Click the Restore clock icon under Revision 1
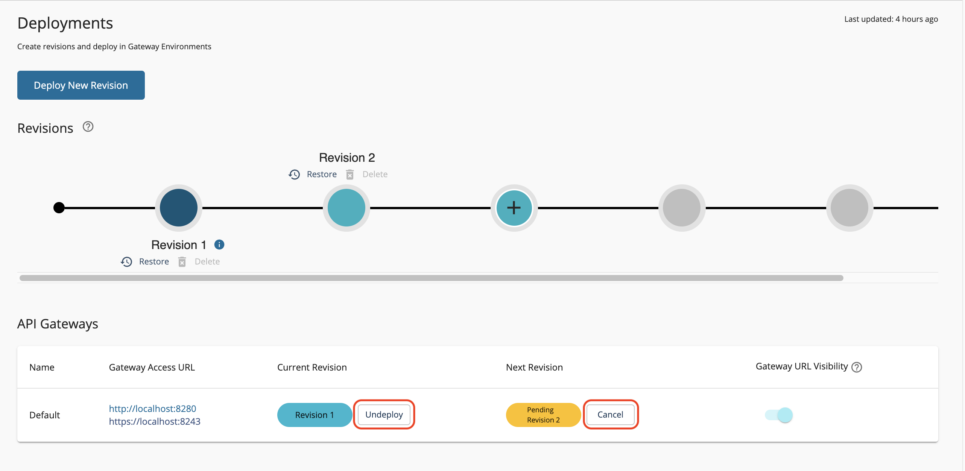965x471 pixels. pyautogui.click(x=126, y=262)
